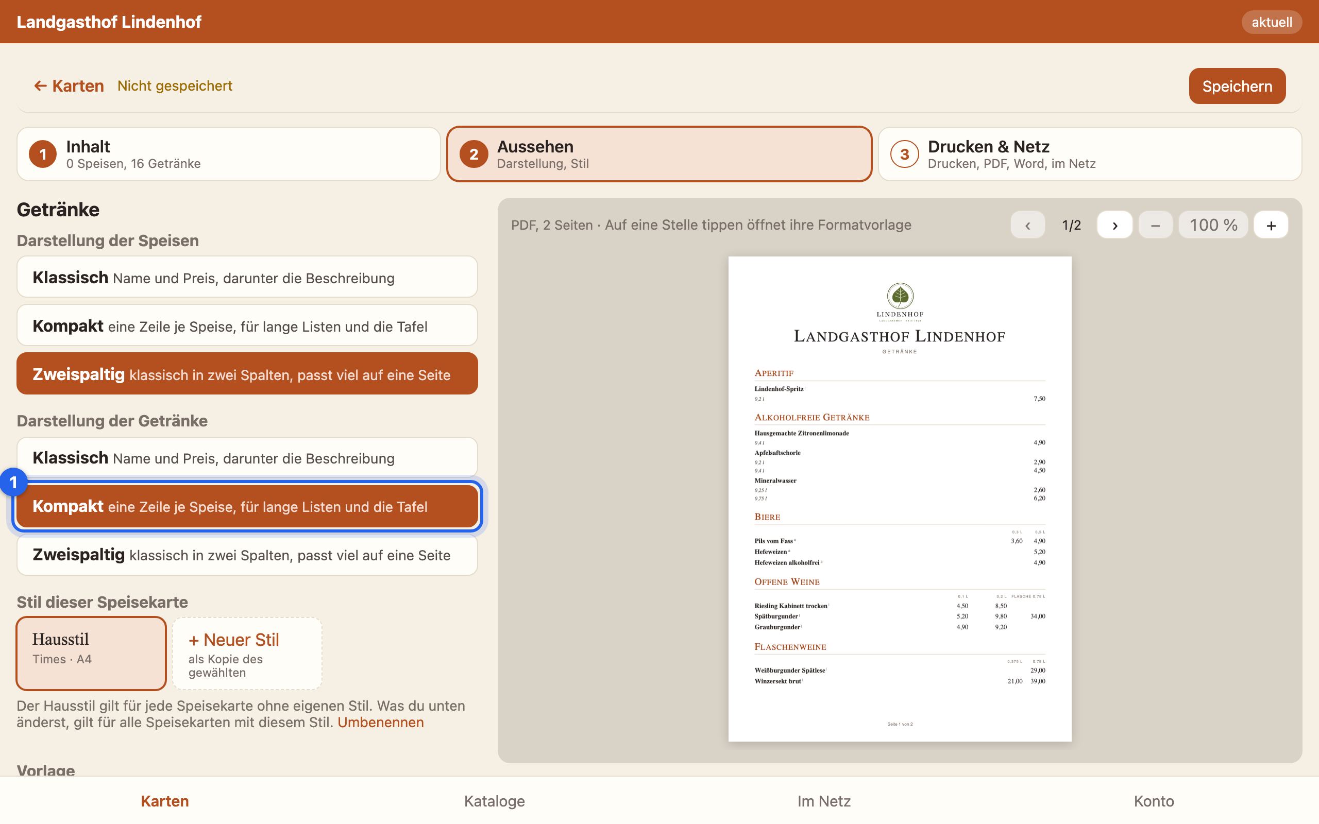Click Winzersekt brut row in preview
Screen dimensions: 1319x824
pyautogui.click(x=899, y=681)
